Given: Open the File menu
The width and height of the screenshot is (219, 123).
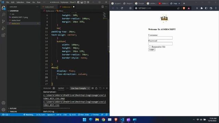Looking at the screenshot, I should (x=8, y=2).
